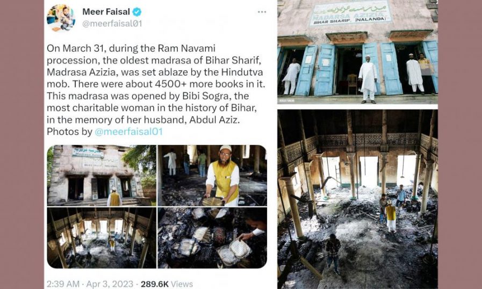Image resolution: width=482 pixels, height=289 pixels.
Task: Click the Meer Faisal display name
Action: pyautogui.click(x=106, y=12)
